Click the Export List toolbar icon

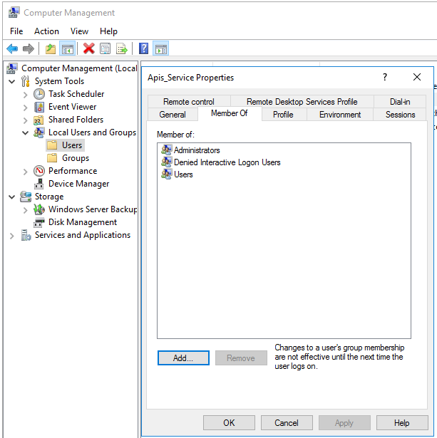click(x=122, y=48)
